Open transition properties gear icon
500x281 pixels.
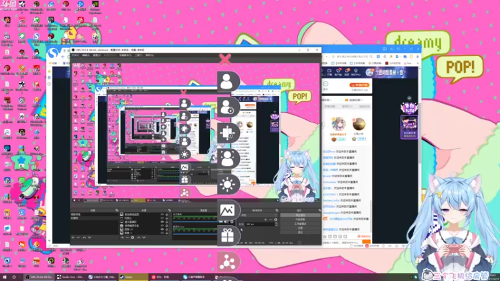tap(276, 220)
